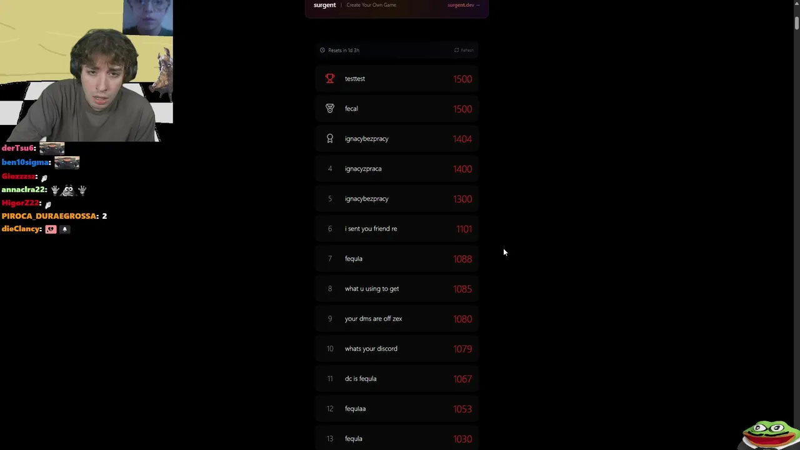Click the webcam overlay of the streamer
This screenshot has width=800, height=450.
(86, 71)
